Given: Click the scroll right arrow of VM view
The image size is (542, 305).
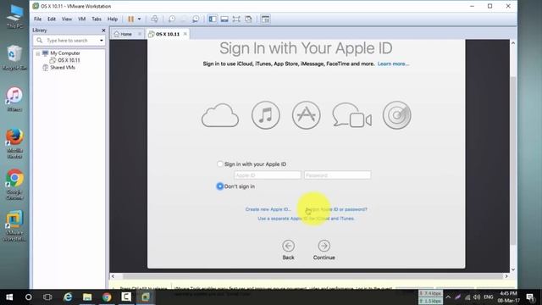Looking at the screenshot, I should (506, 276).
